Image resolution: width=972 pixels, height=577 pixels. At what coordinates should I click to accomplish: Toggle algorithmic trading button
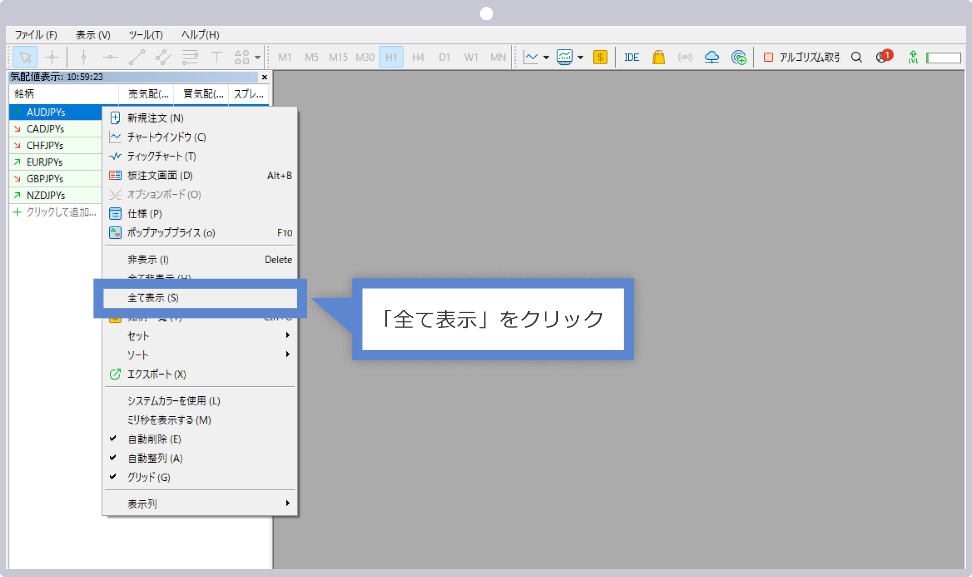click(801, 57)
